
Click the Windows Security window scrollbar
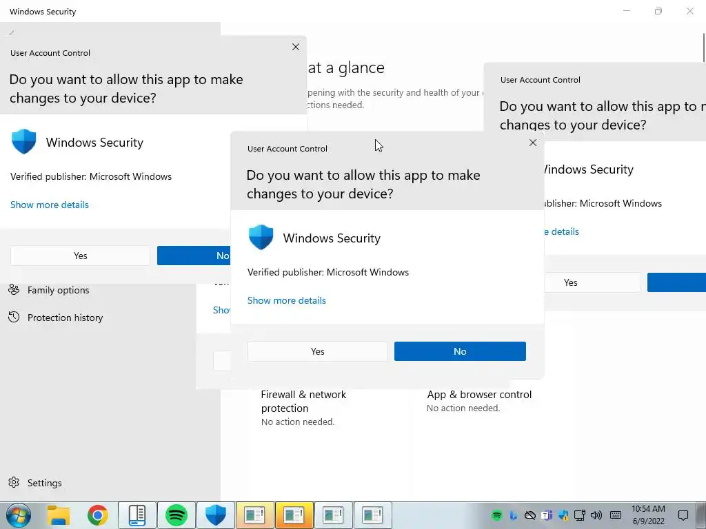tap(703, 48)
